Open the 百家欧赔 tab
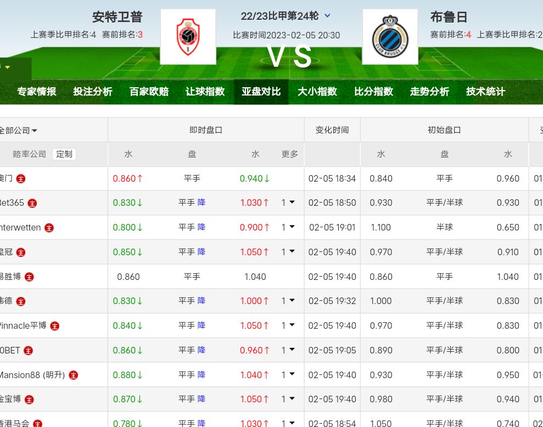Screen dimensions: 543x427 149,92
